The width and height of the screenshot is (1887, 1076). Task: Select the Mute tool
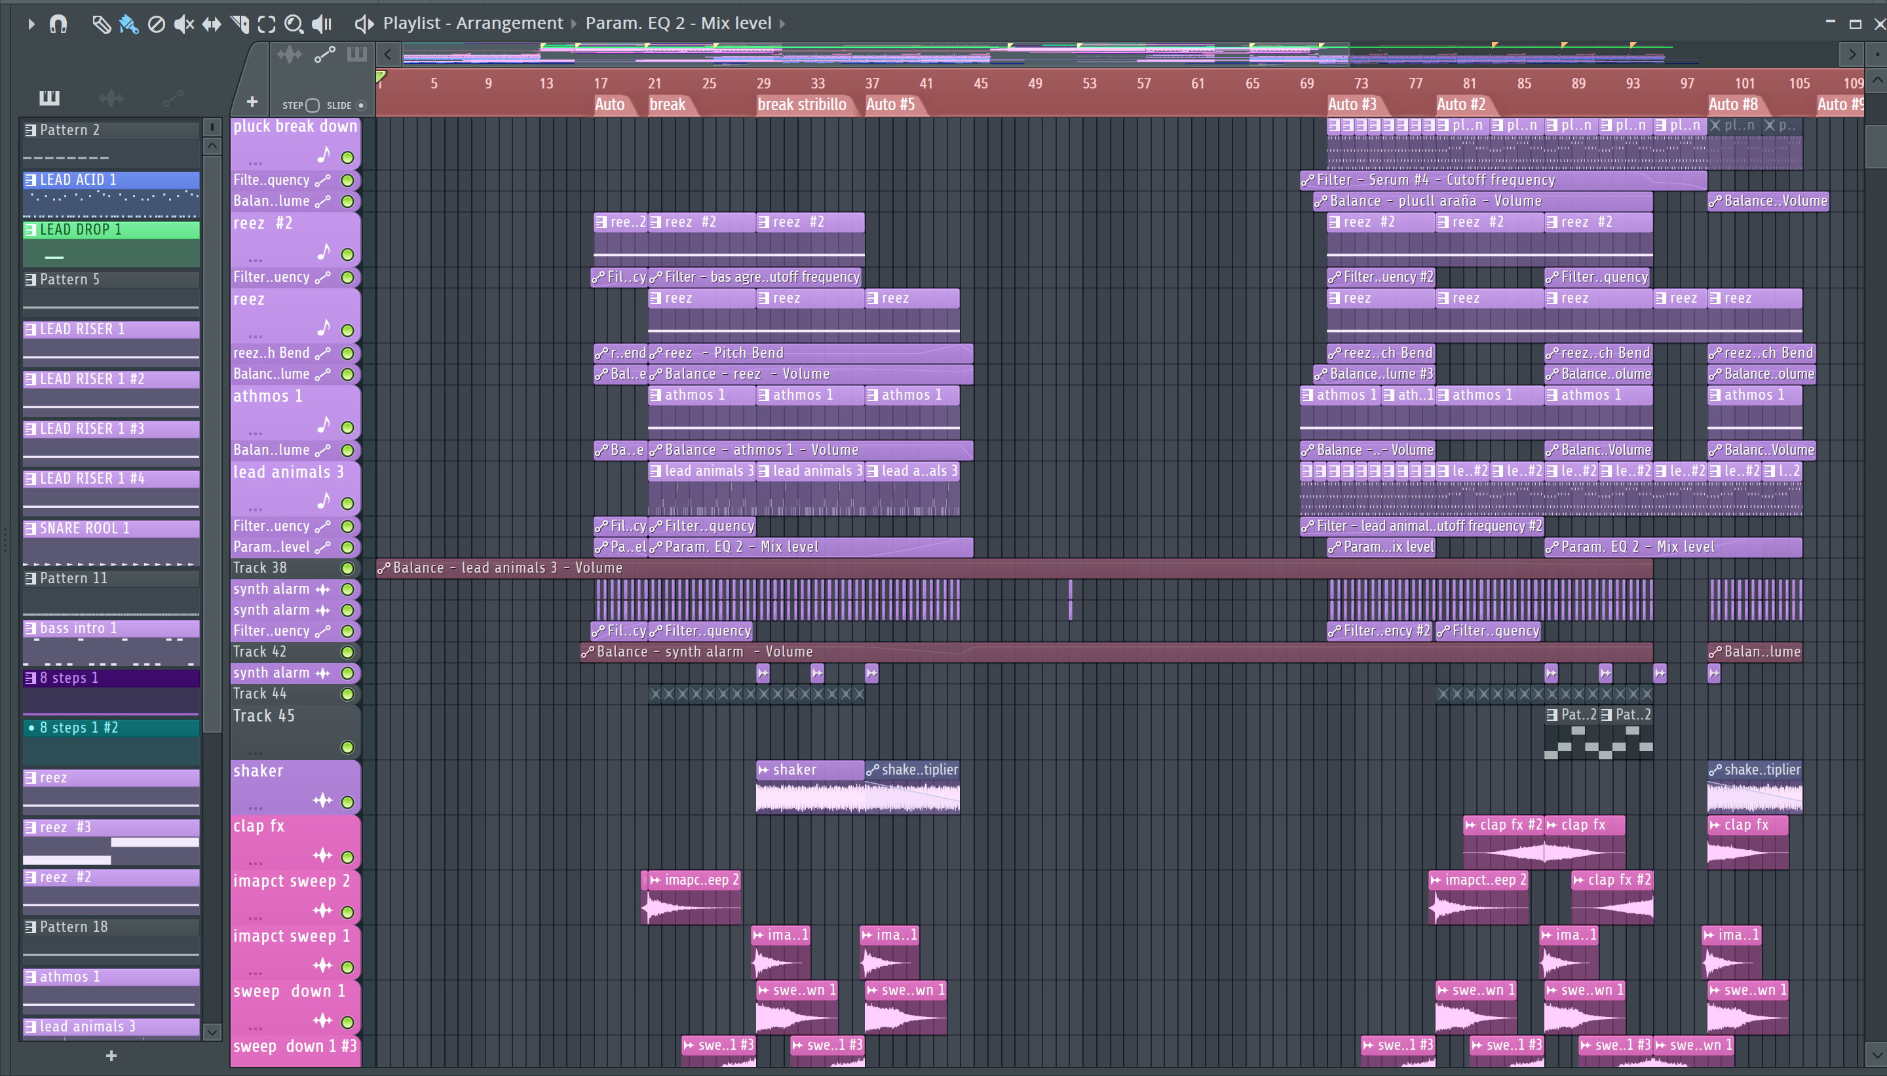[183, 24]
